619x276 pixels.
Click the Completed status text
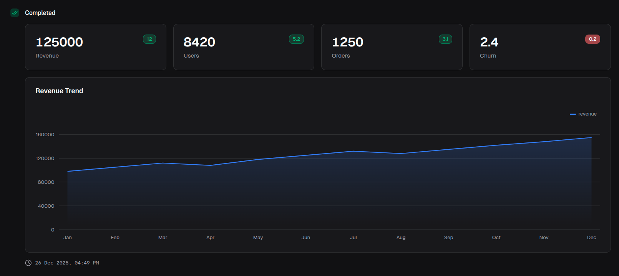coord(40,13)
